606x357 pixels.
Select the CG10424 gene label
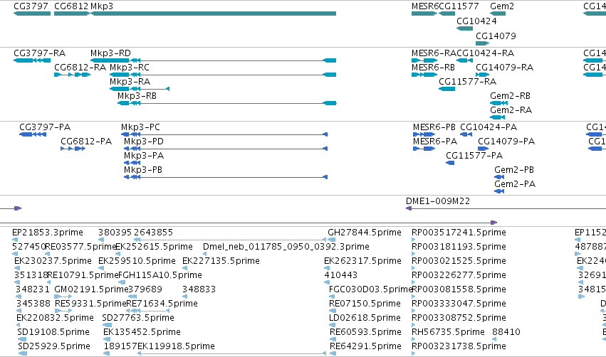476,21
